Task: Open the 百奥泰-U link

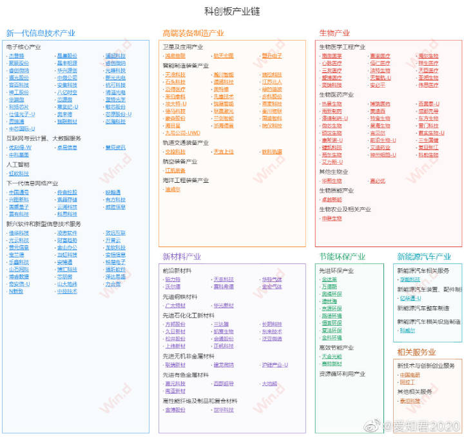Action: 429,104
